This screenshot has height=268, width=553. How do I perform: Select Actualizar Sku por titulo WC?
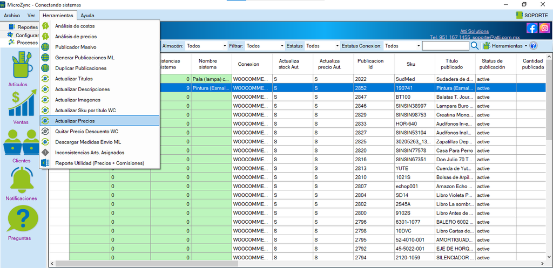point(99,110)
